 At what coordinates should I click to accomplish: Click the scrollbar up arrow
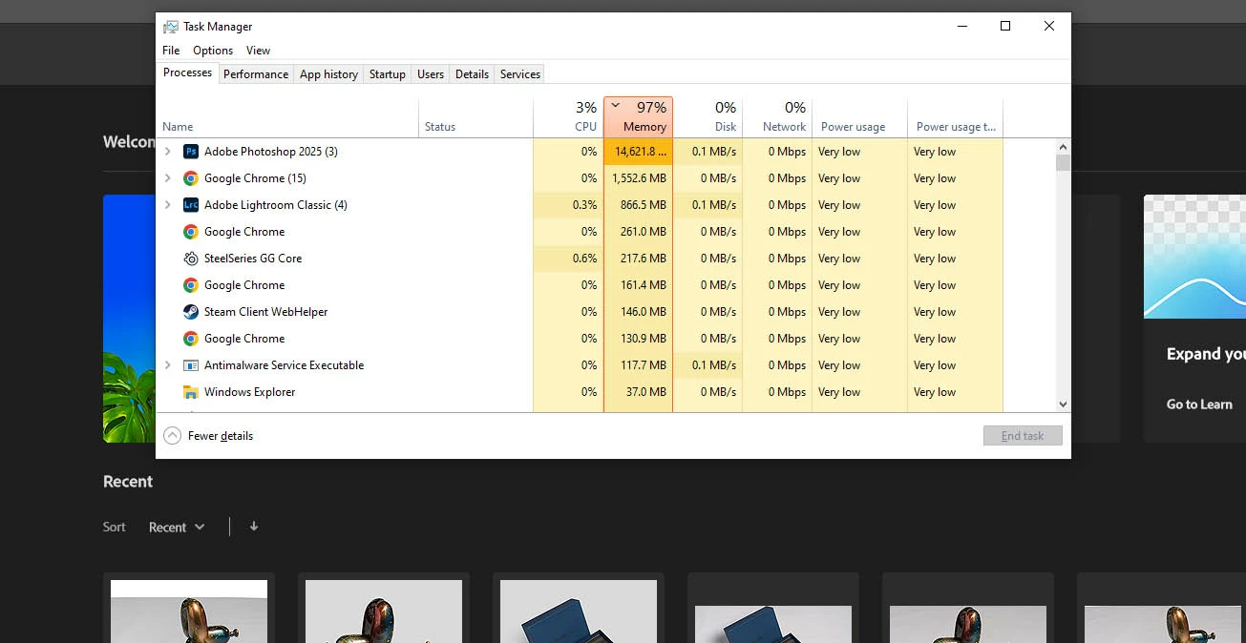[1063, 147]
